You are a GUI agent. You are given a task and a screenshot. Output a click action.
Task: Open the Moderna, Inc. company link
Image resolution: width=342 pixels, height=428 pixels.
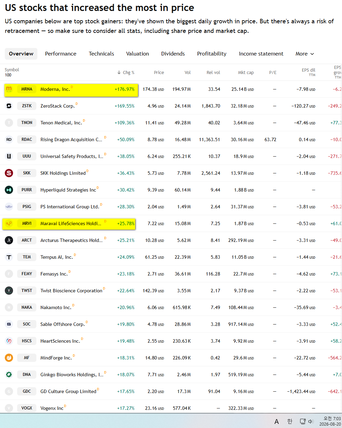[x=55, y=89]
